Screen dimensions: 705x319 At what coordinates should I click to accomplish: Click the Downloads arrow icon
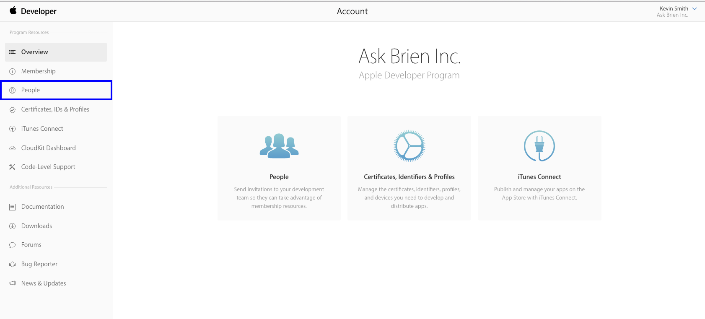tap(13, 226)
